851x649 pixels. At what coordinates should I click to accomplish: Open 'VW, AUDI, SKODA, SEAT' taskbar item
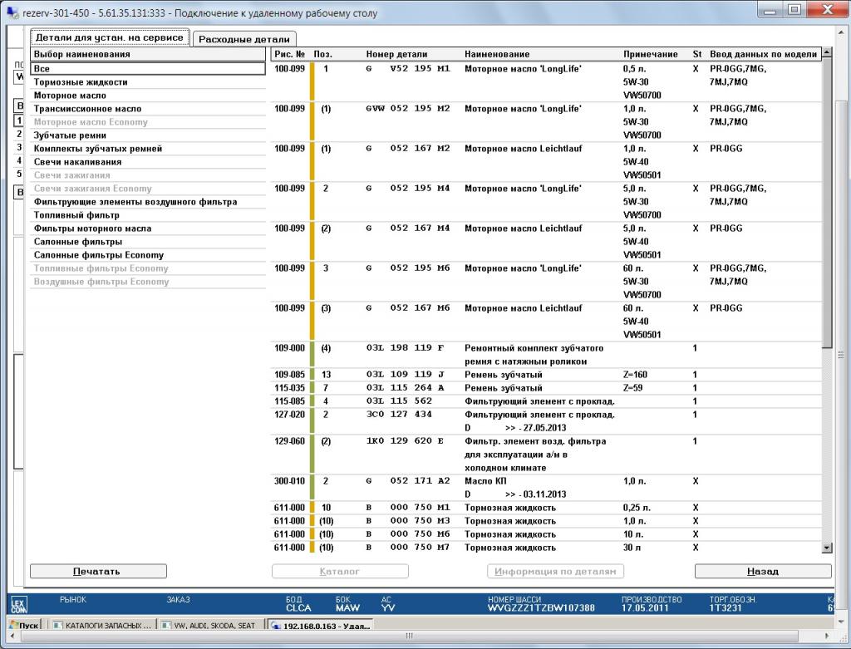210,625
